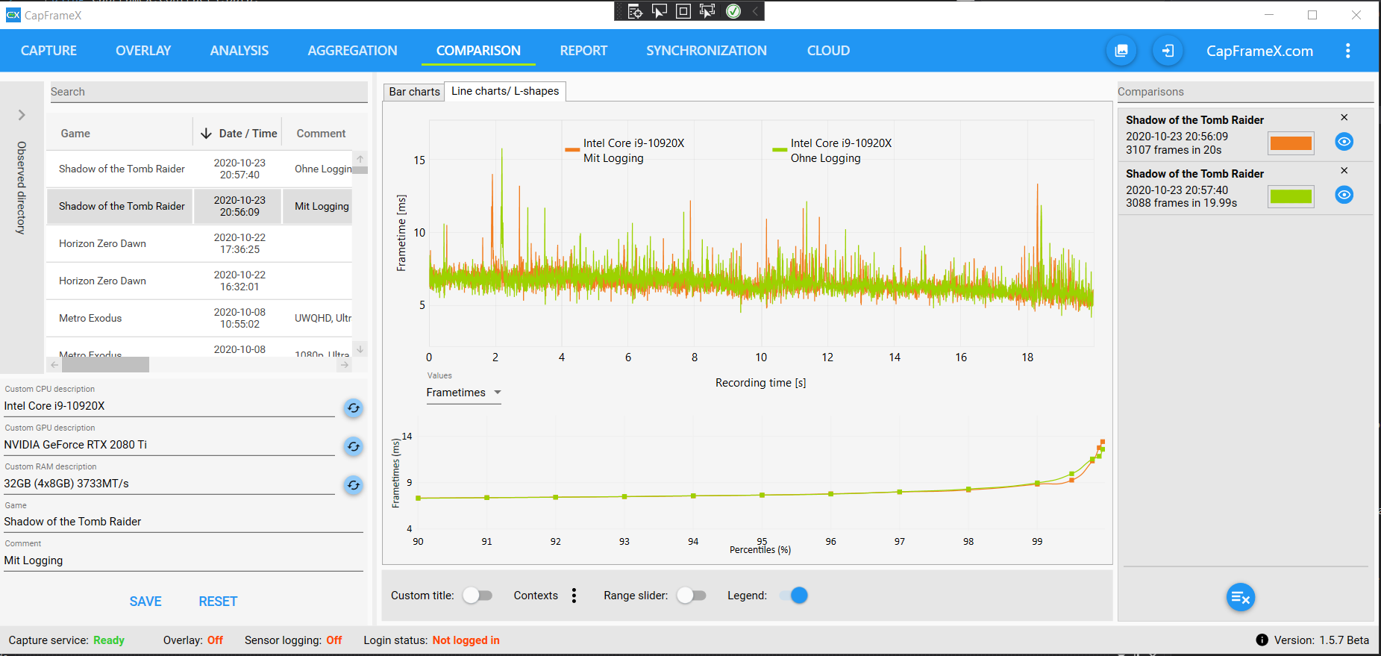
Task: Toggle display layout adorners debug tool
Action: click(683, 11)
